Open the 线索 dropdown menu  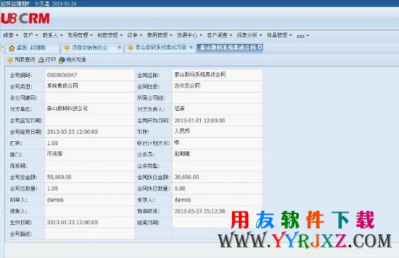tap(11, 35)
